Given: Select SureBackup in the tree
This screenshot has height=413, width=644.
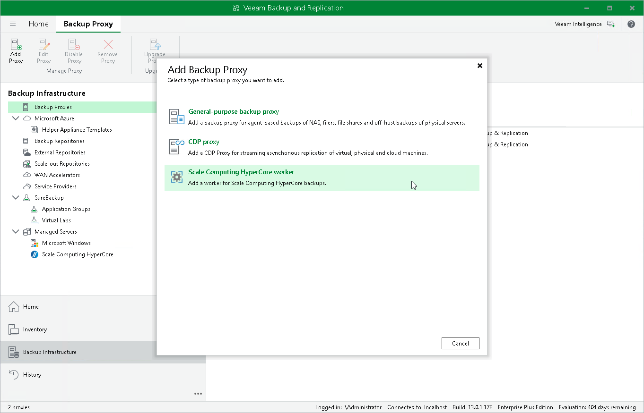Looking at the screenshot, I should 49,198.
